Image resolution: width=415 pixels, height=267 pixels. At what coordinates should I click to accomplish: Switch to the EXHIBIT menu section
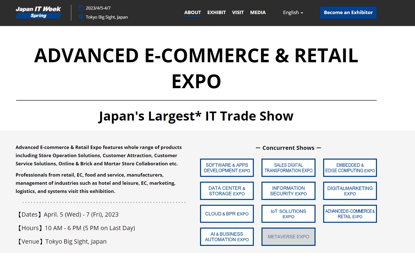(x=216, y=12)
